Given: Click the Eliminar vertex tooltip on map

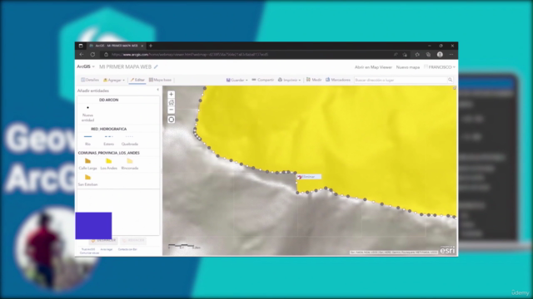Looking at the screenshot, I should tap(309, 177).
